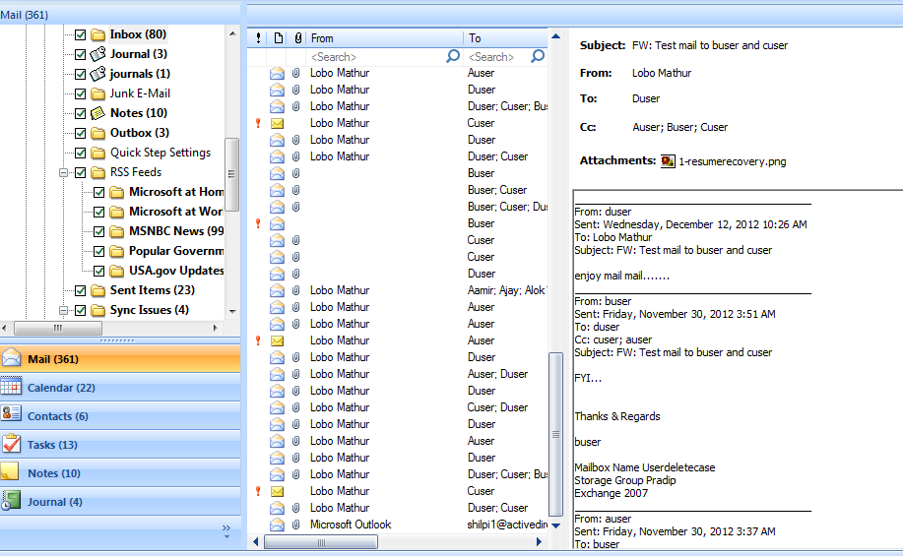Viewport: 903px width, 556px height.
Task: Uncheck the USA.gov Updates checkbox
Action: click(x=99, y=271)
